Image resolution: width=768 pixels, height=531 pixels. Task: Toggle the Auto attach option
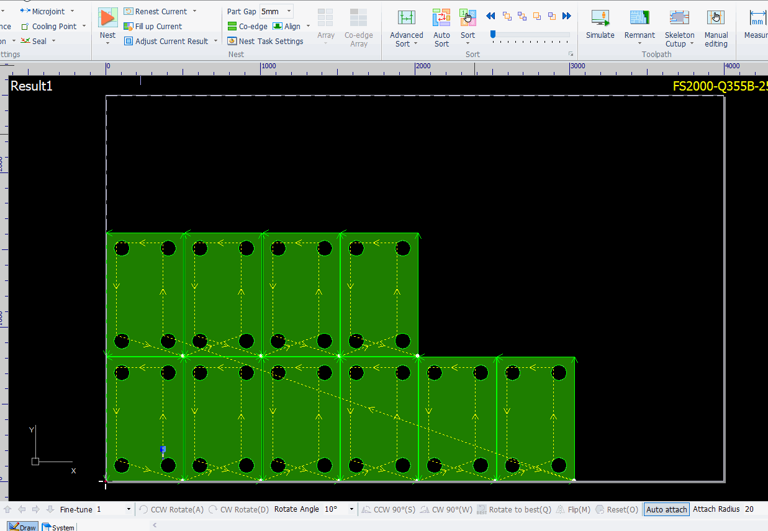pos(666,509)
